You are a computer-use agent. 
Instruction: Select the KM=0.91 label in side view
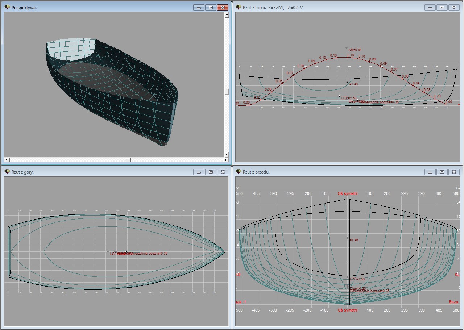pyautogui.click(x=355, y=50)
